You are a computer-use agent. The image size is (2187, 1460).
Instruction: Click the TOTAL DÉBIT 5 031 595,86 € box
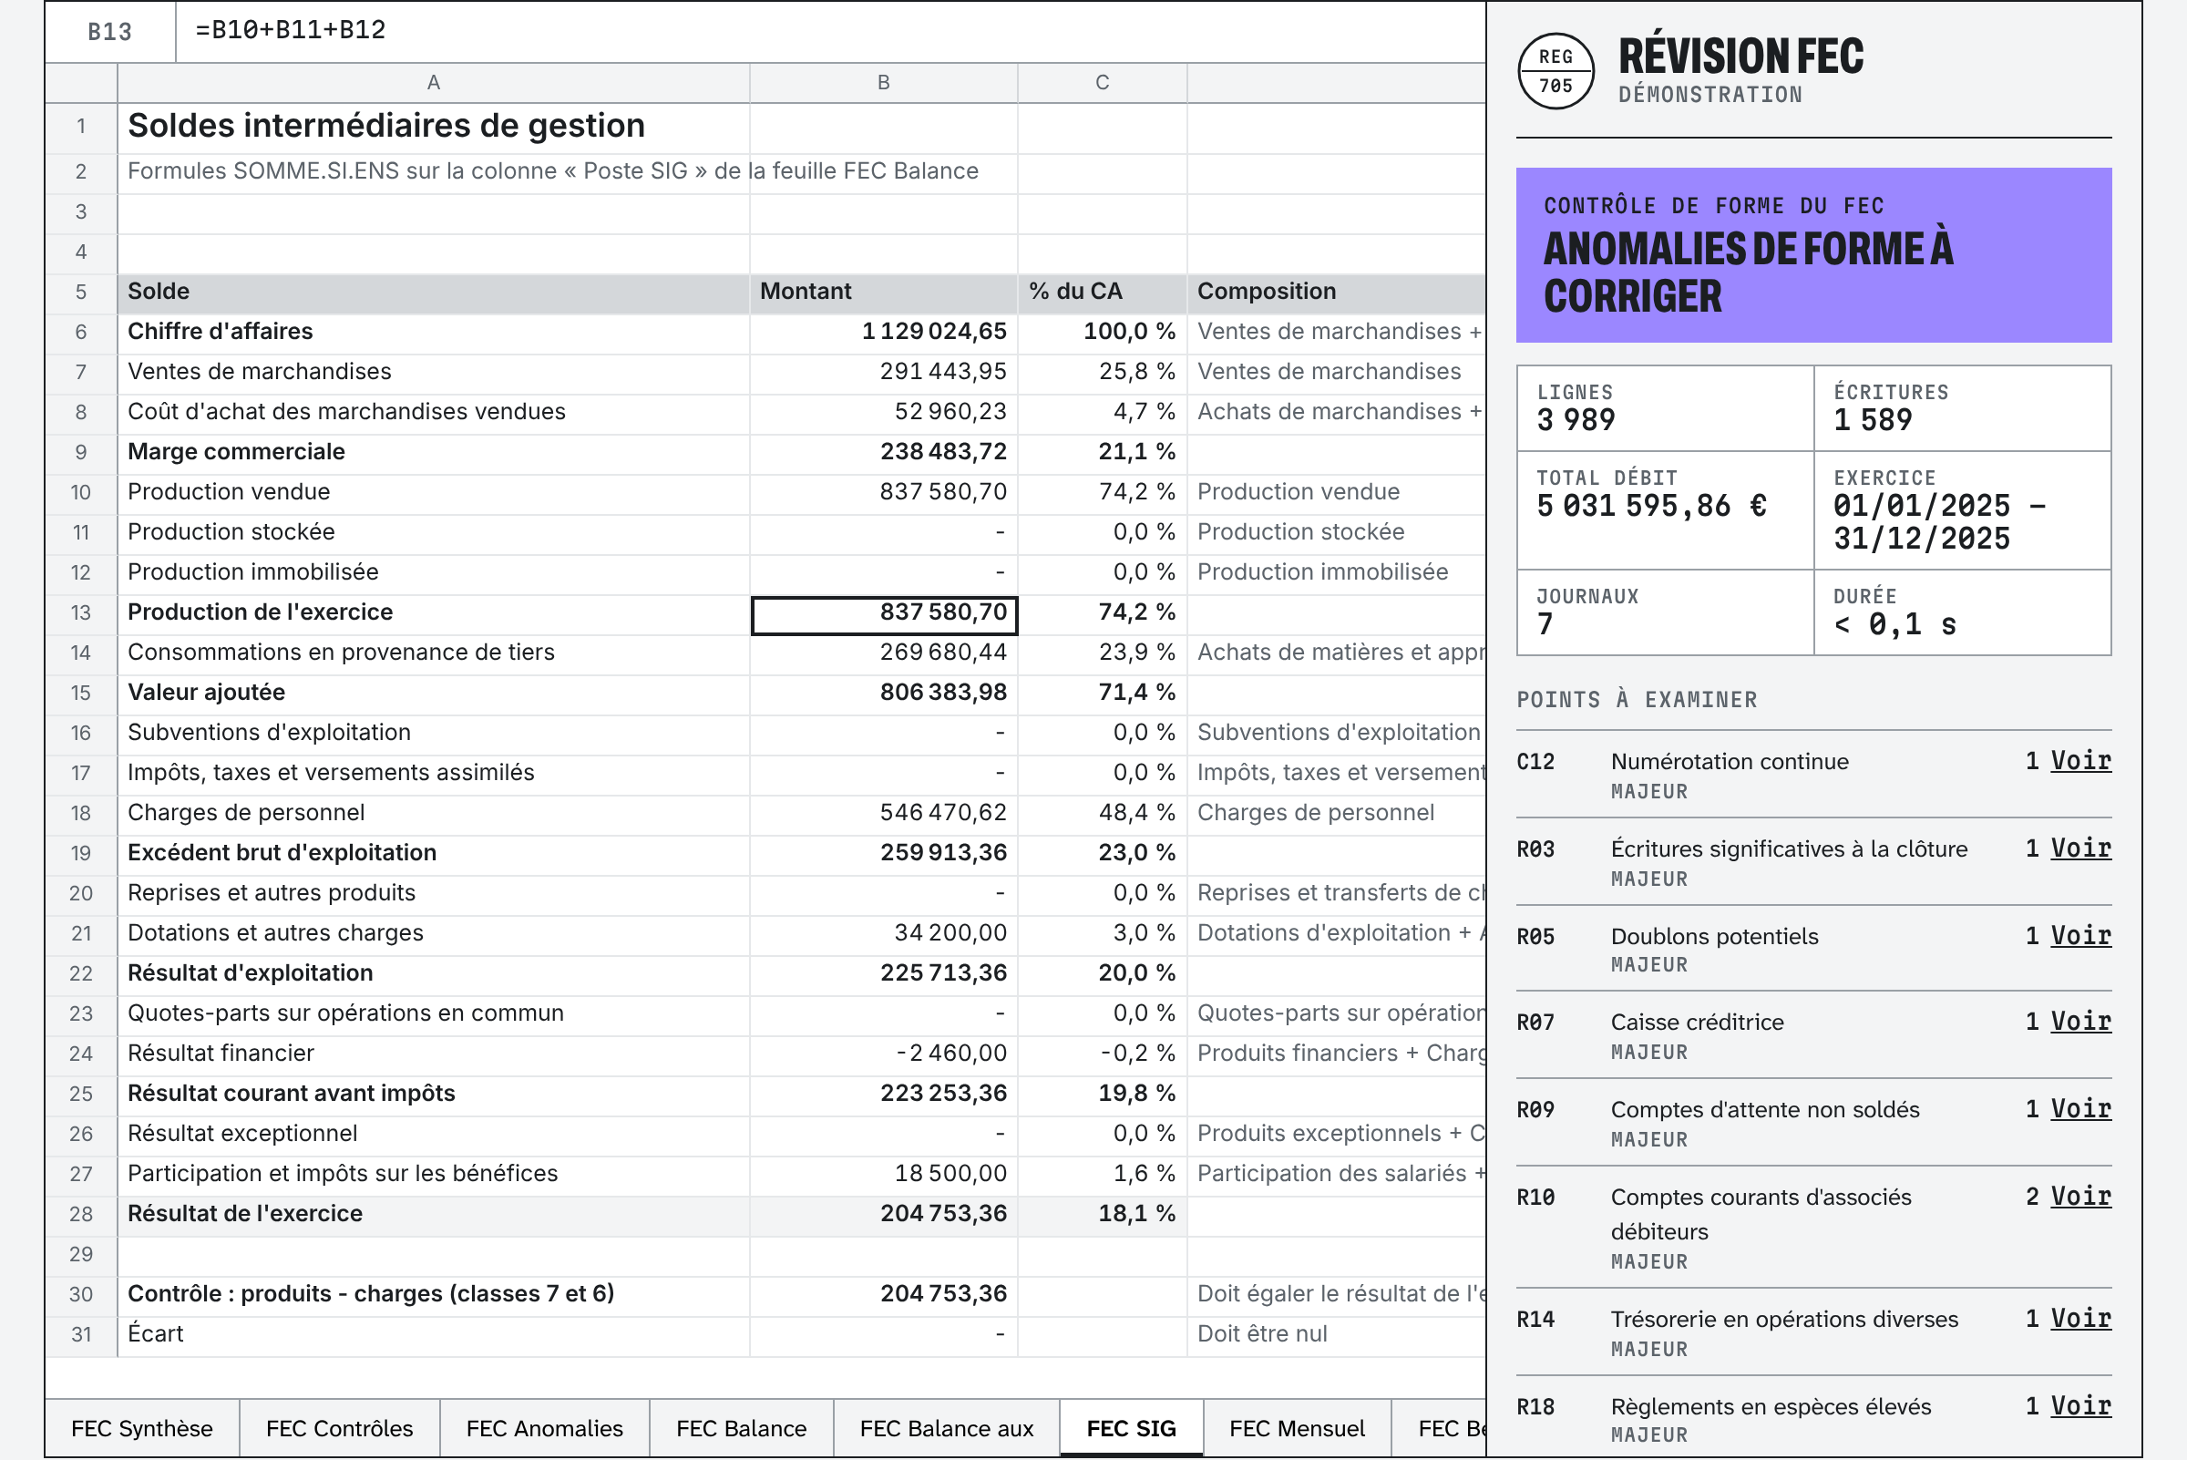point(1665,510)
